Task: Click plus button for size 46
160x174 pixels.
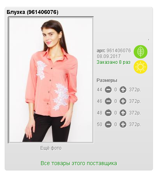Action: (123, 101)
